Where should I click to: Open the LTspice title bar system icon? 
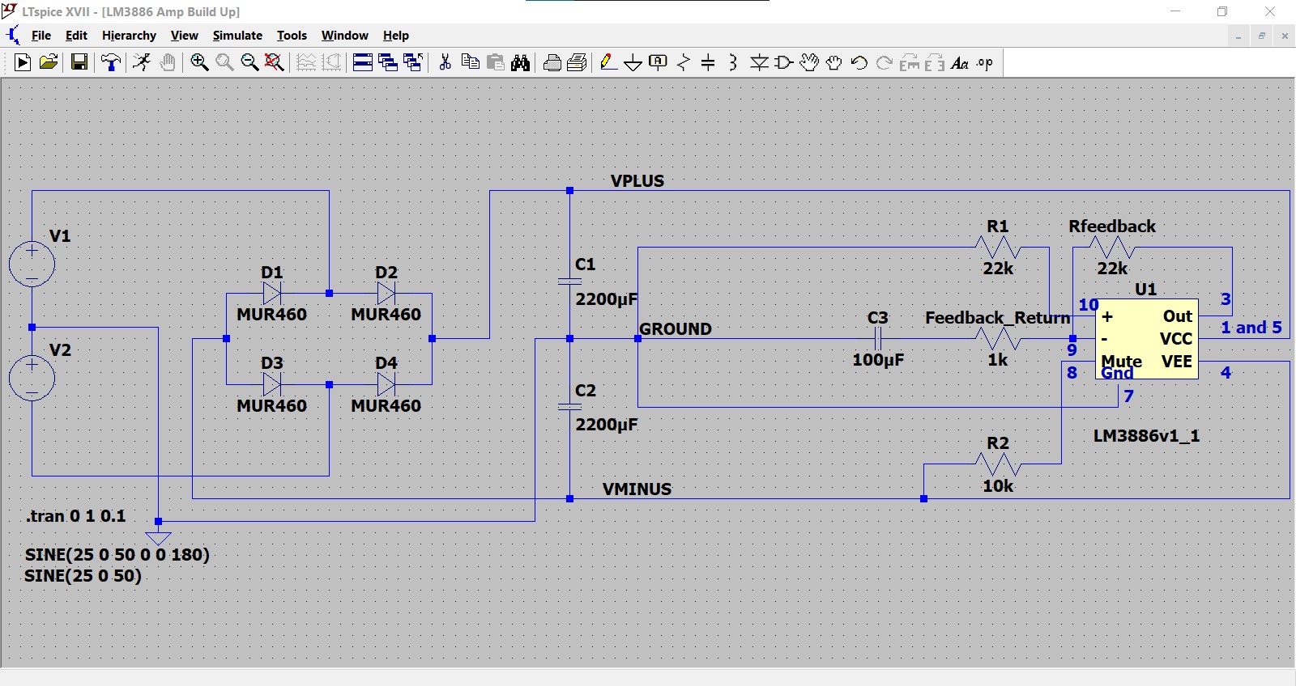point(9,11)
